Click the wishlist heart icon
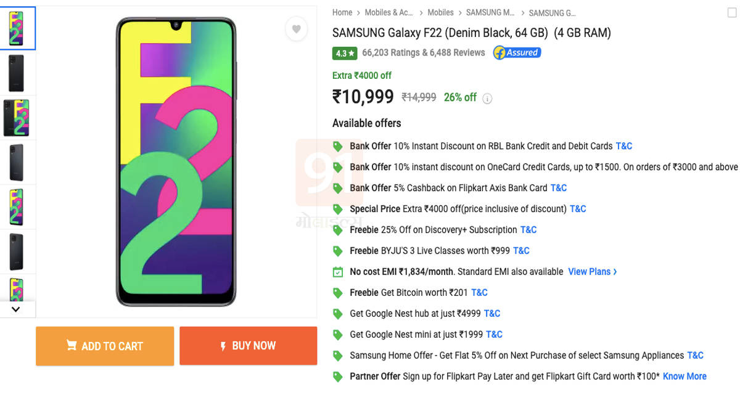Viewport: 740px width, 416px height. [296, 29]
